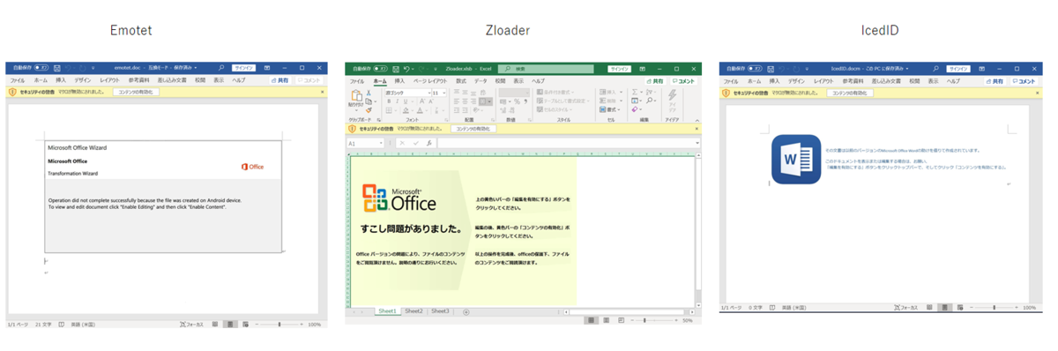Click the Paste icon in the Excel ribbon

pos(356,96)
